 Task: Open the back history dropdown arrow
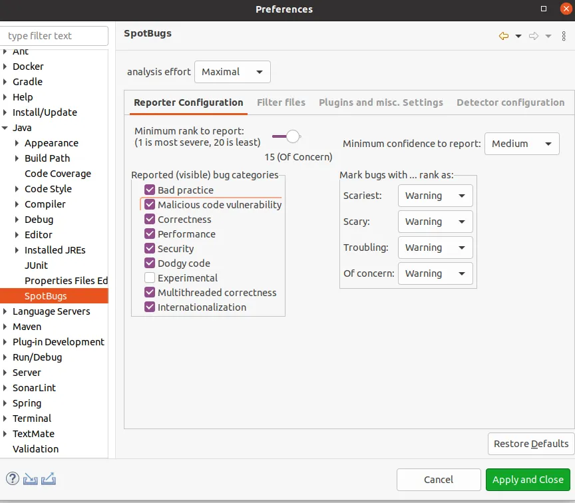[518, 36]
